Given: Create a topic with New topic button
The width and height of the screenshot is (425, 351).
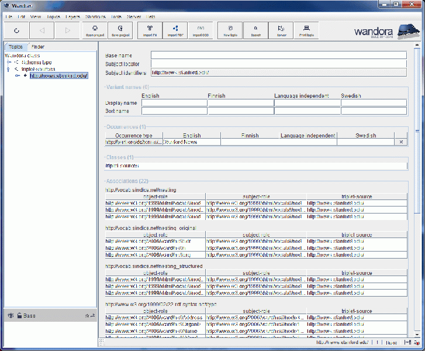Looking at the screenshot, I should (230, 30).
